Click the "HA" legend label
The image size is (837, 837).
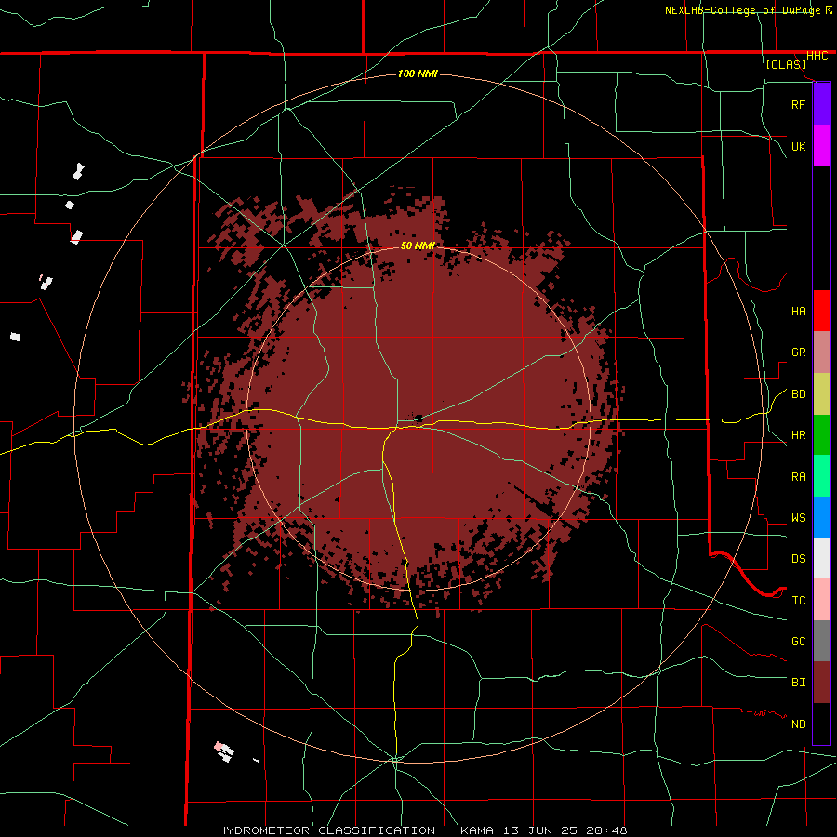pyautogui.click(x=798, y=312)
